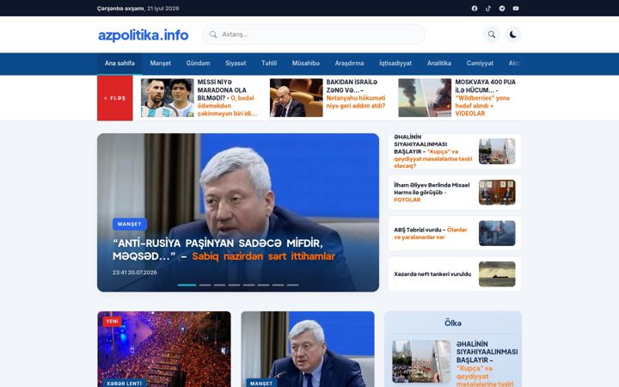Open the Müsahibə menu item
The image size is (619, 387).
(x=306, y=63)
